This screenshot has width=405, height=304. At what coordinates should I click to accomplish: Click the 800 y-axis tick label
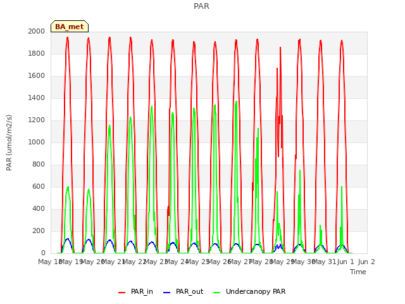[39, 165]
